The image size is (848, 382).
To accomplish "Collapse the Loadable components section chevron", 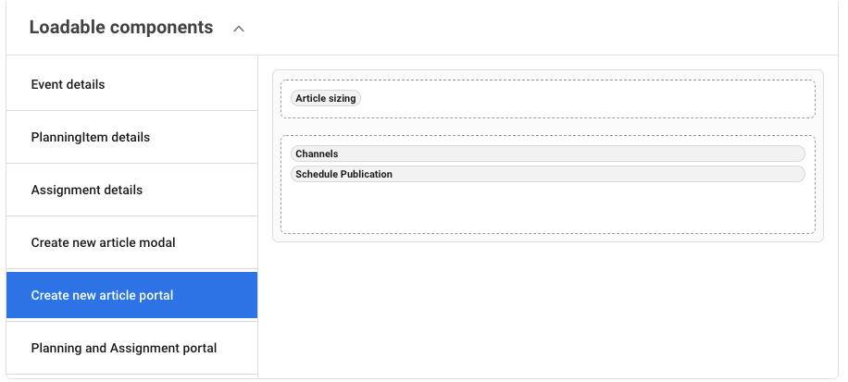I will click(239, 29).
